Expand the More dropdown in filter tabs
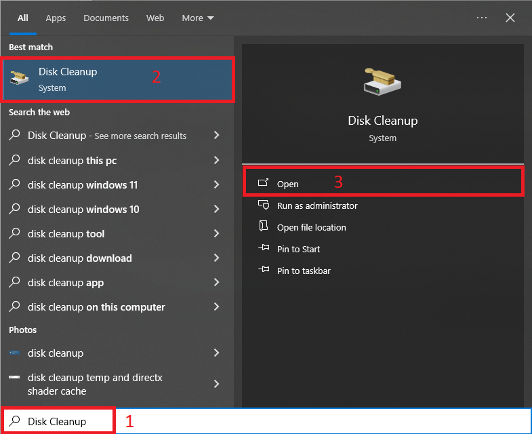 198,18
